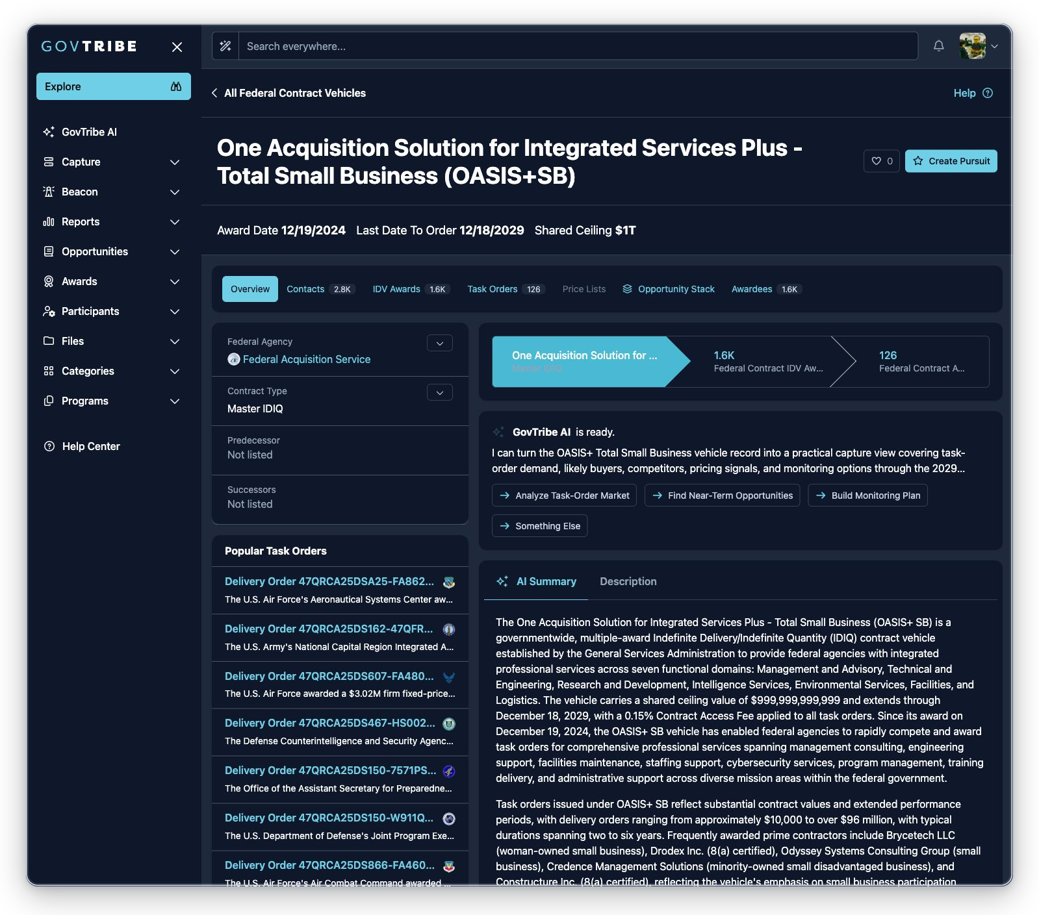Image resolution: width=1039 pixels, height=915 pixels.
Task: Click Federal Acquisition Service link
Action: coord(307,359)
